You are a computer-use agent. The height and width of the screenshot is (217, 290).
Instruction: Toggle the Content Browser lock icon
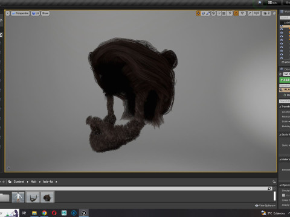pyautogui.click(x=274, y=181)
